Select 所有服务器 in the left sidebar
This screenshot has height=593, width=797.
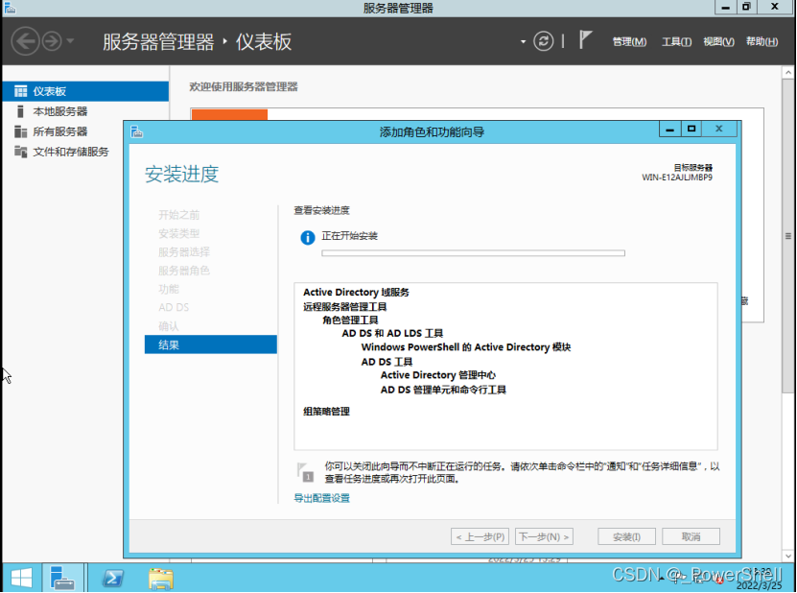pos(59,131)
